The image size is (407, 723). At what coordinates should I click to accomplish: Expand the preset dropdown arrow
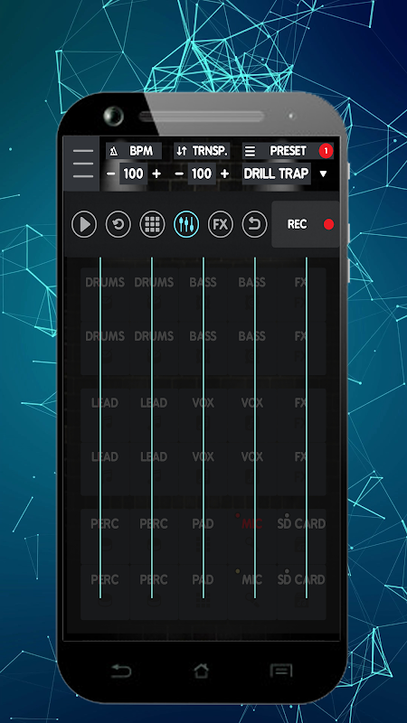324,174
